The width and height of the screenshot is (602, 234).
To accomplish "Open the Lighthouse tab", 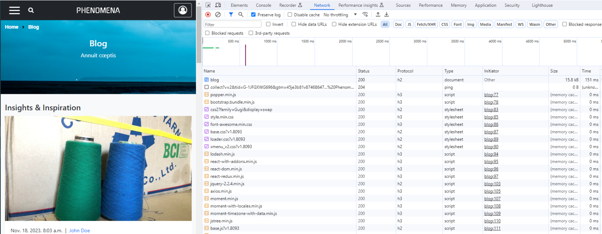I will (542, 5).
